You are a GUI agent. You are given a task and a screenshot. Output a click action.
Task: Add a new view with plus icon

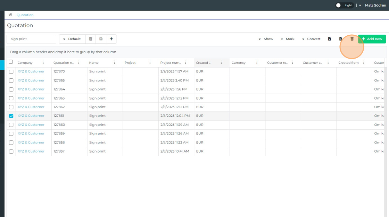pyautogui.click(x=111, y=39)
